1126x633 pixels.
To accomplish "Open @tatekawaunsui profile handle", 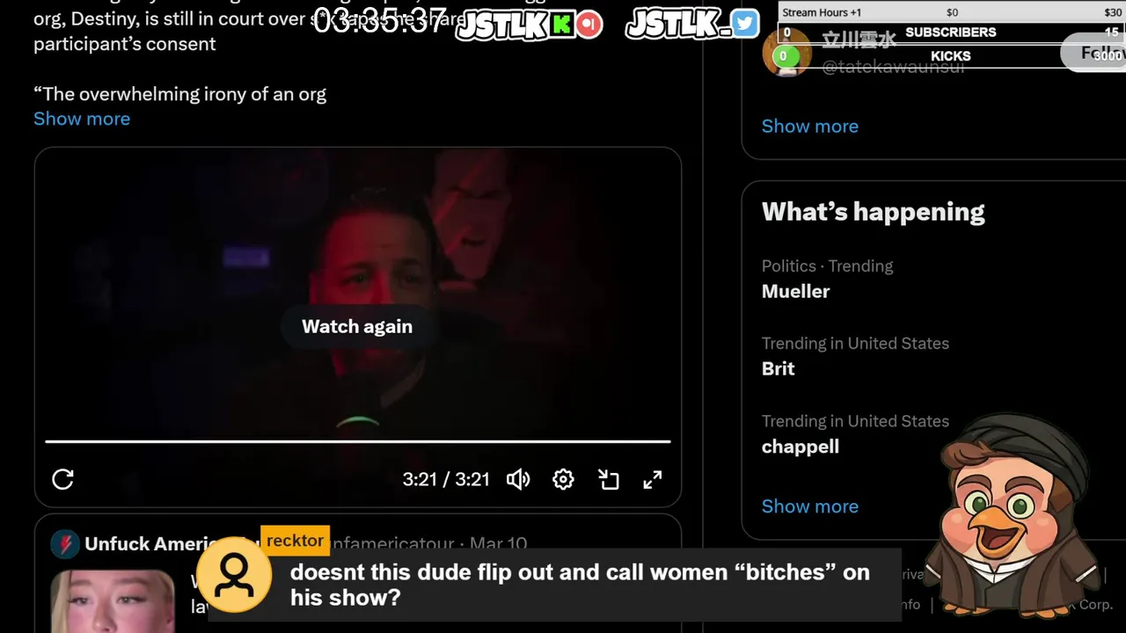I will (x=893, y=66).
